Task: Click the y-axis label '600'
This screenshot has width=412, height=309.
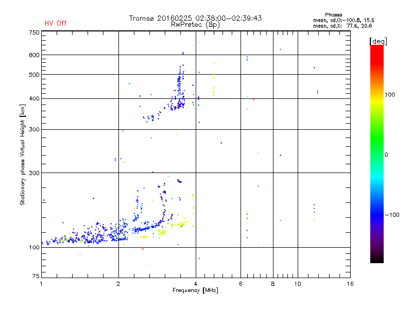Action: tap(35, 55)
